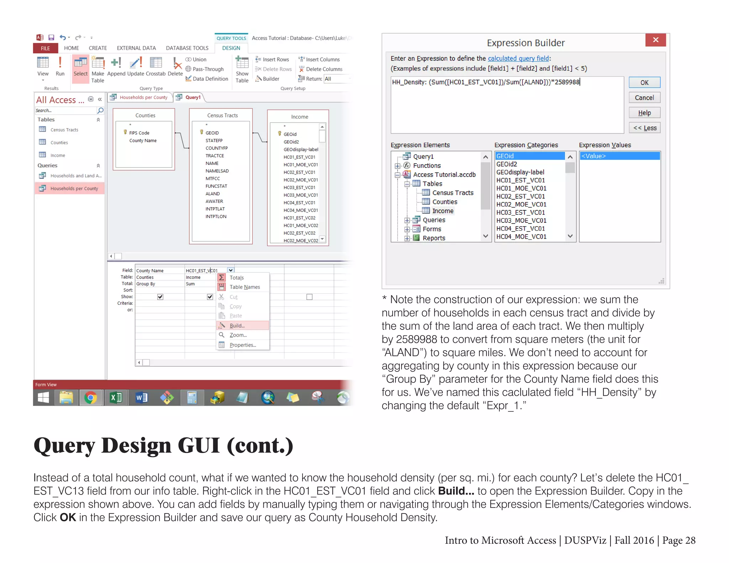The width and height of the screenshot is (729, 563).
Task: Click OK in Expression Builder
Action: [x=644, y=83]
